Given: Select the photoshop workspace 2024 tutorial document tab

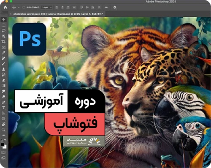Looking at the screenshot, I should click(x=58, y=14).
